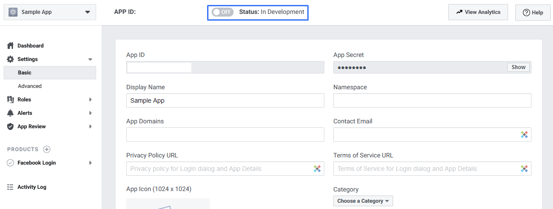This screenshot has width=553, height=209.
Task: Click the View Analytics button
Action: [x=478, y=12]
